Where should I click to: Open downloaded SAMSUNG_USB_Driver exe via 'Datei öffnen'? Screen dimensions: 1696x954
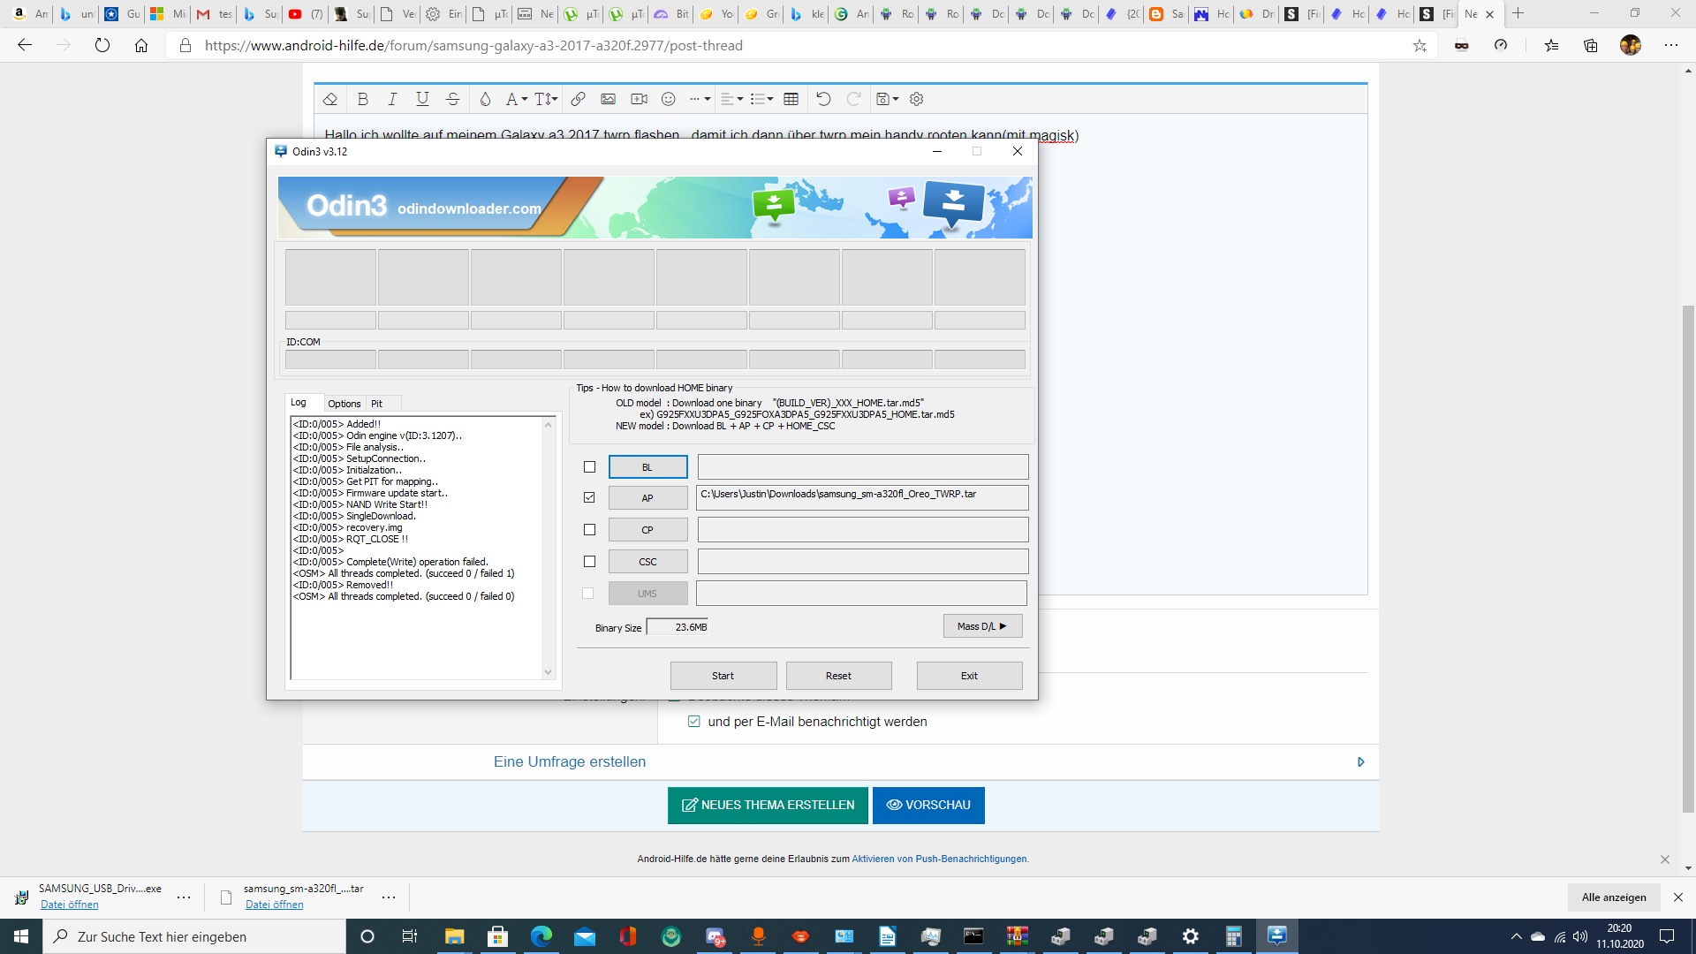point(70,905)
